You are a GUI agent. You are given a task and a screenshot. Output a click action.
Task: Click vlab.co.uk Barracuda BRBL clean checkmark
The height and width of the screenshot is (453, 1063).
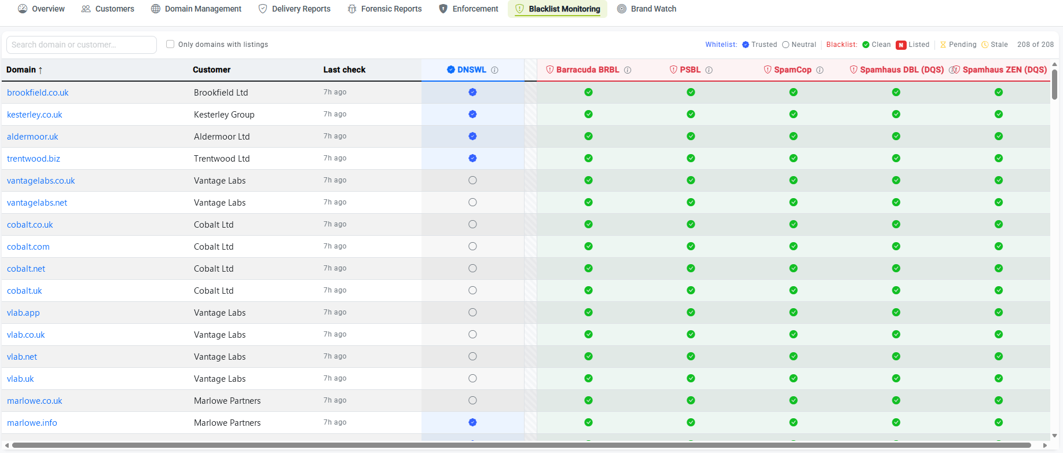coord(588,334)
